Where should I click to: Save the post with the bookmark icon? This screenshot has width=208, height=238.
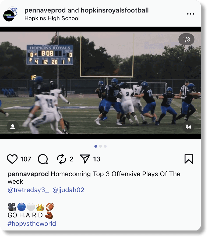pyautogui.click(x=189, y=159)
